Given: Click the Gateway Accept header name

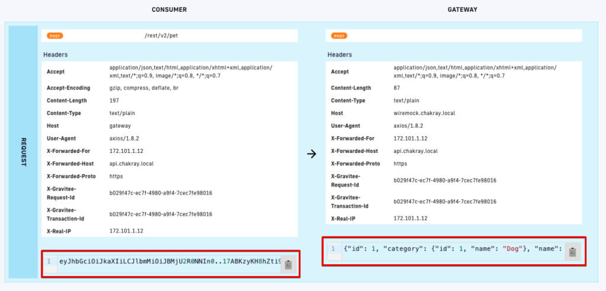Looking at the screenshot, I should point(340,72).
